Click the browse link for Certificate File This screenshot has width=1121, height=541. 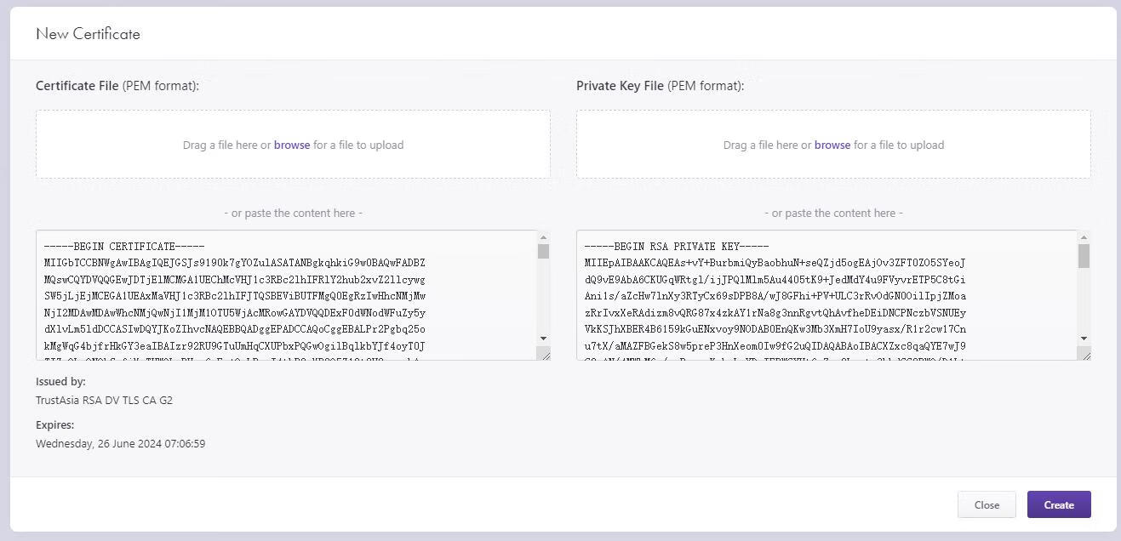[292, 145]
